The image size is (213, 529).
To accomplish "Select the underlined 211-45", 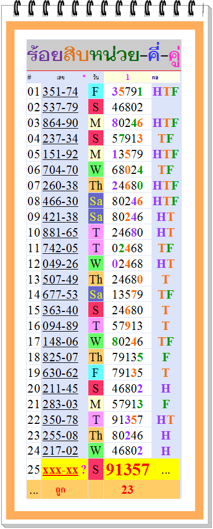I will 60,388.
